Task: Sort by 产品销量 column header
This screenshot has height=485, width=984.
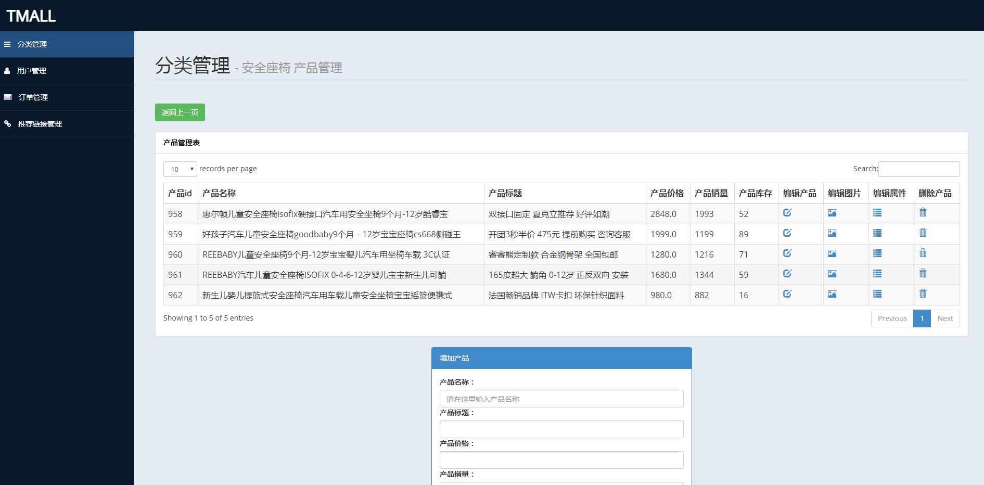Action: coord(712,193)
